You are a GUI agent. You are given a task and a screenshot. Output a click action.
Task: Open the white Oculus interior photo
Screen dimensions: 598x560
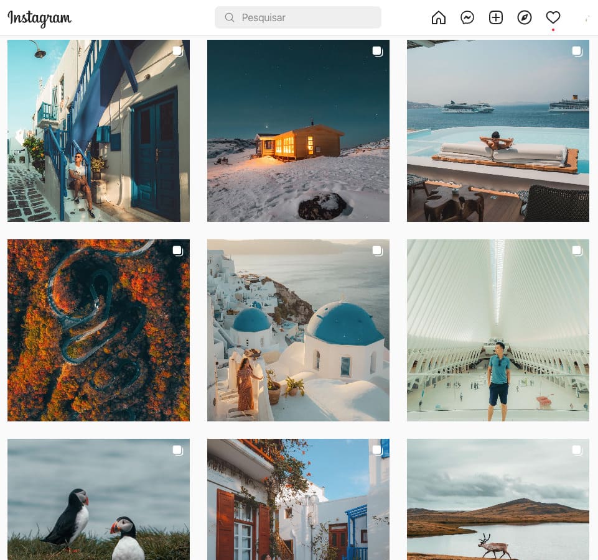498,330
